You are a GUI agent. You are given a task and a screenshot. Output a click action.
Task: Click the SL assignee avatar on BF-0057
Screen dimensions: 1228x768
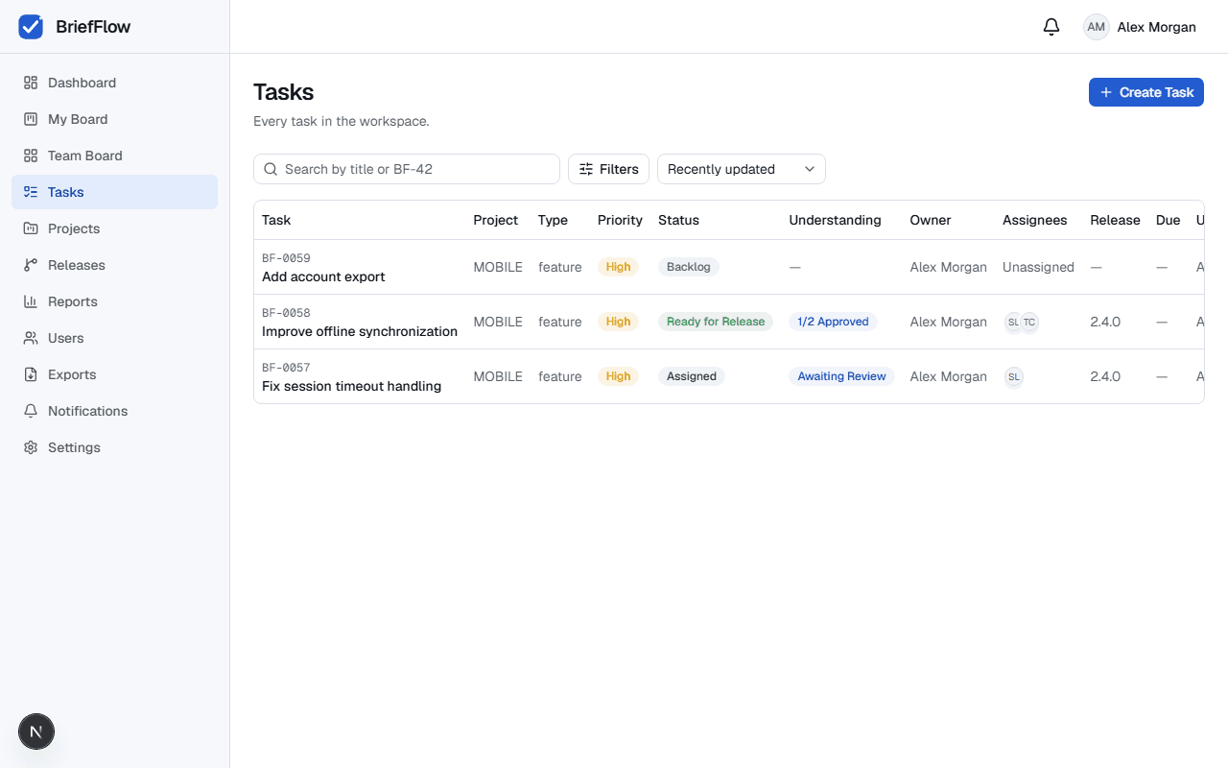coord(1013,376)
